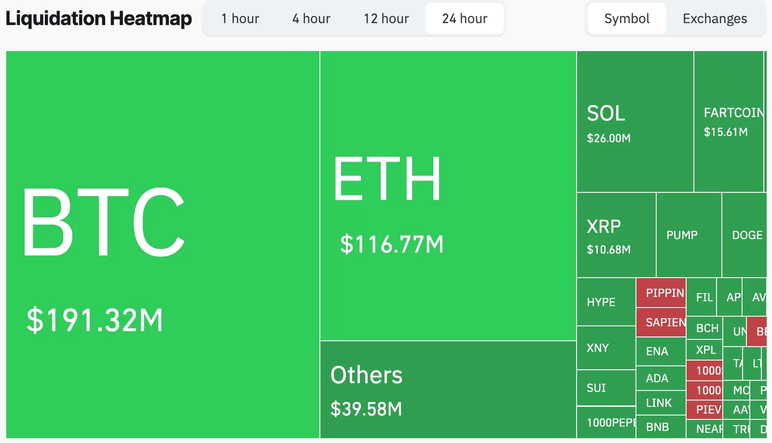Open the SAPIEN liquidation tile
The height and width of the screenshot is (443, 772).
coord(662,322)
